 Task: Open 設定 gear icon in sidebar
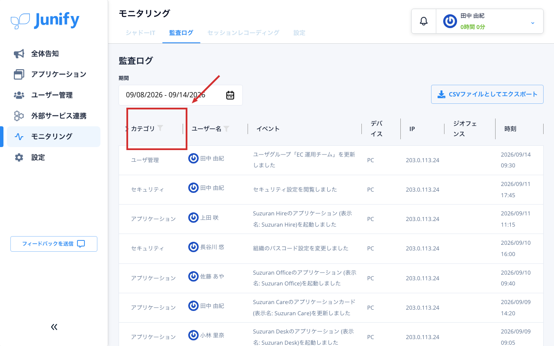19,157
